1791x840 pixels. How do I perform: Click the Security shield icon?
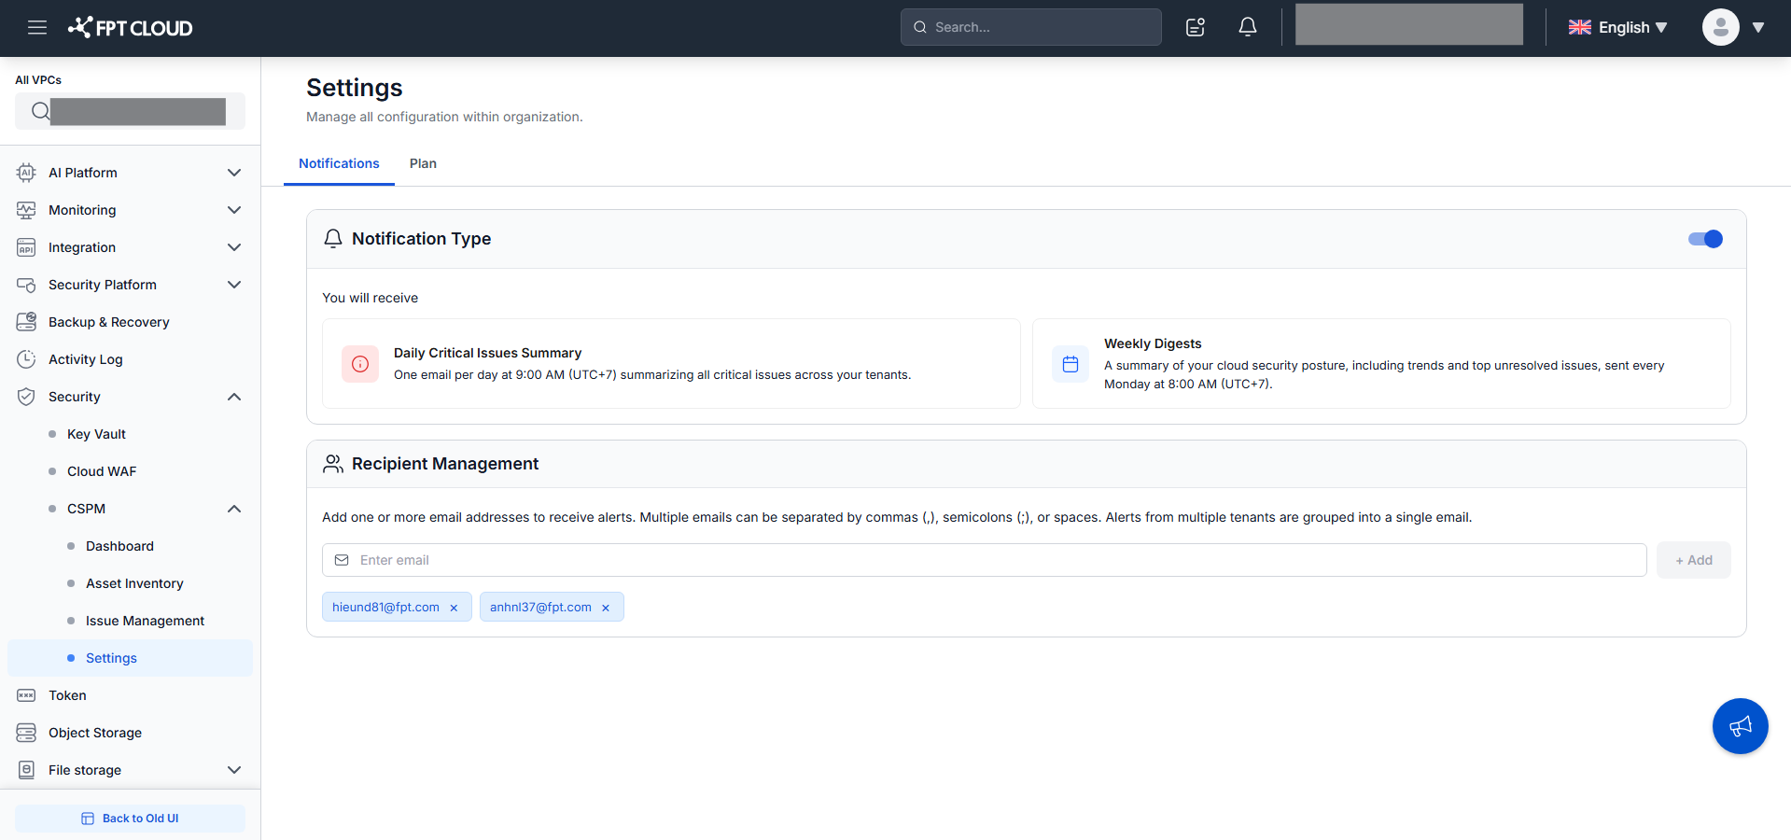26,397
